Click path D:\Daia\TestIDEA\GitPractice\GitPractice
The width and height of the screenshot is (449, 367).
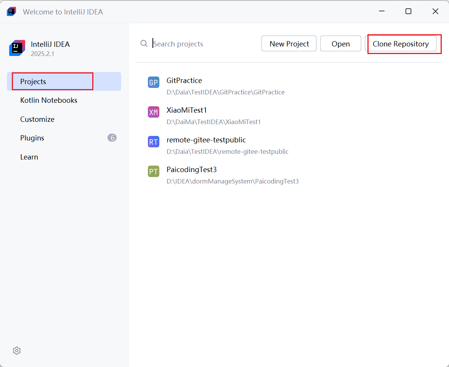coord(226,92)
